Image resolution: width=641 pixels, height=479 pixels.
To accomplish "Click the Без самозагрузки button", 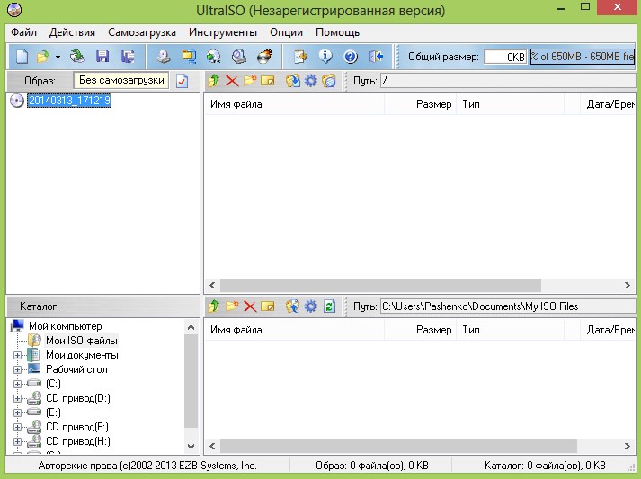I will (x=121, y=81).
